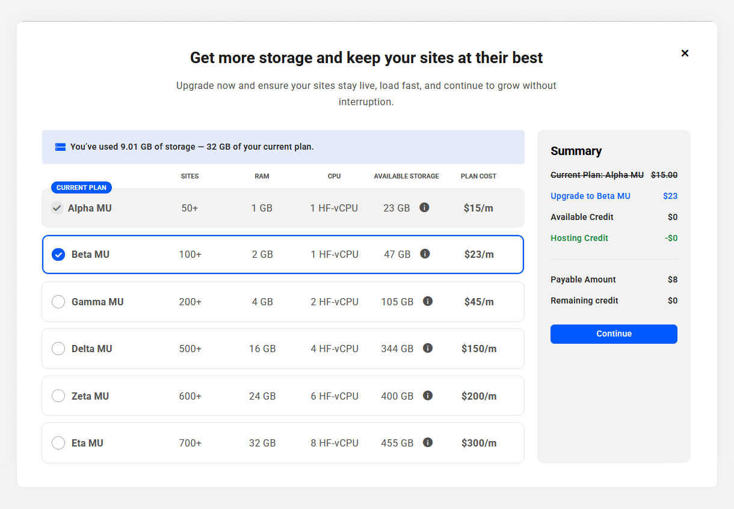Viewport: 734px width, 509px height.
Task: Click the $200/m price in Zeta MU row
Action: click(x=479, y=396)
